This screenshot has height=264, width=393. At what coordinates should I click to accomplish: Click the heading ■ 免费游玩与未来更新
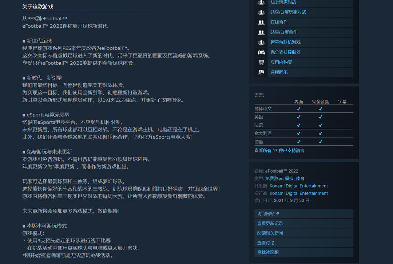click(47, 152)
